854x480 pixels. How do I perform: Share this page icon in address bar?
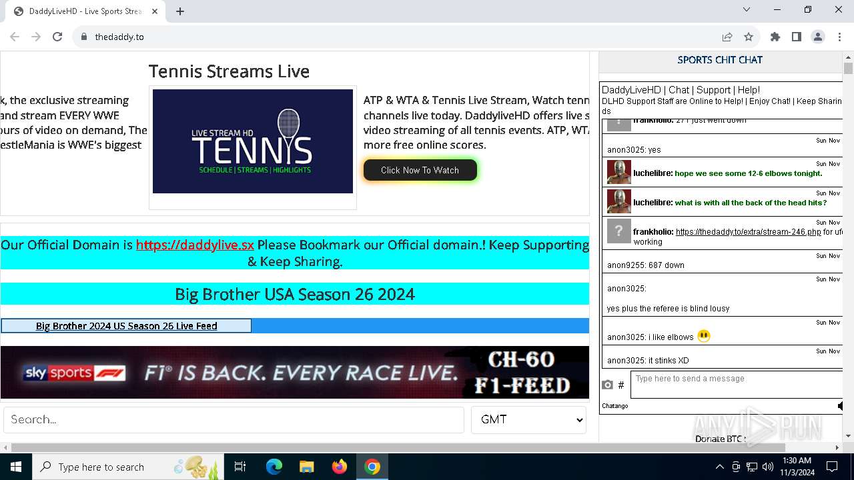click(727, 37)
